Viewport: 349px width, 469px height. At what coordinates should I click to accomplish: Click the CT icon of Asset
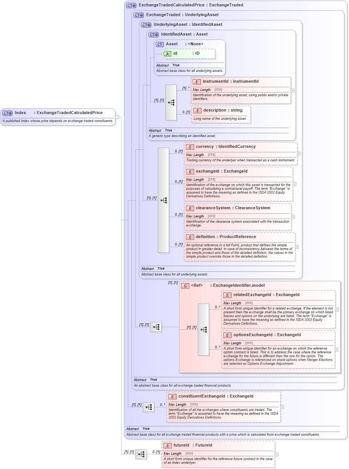click(x=160, y=44)
